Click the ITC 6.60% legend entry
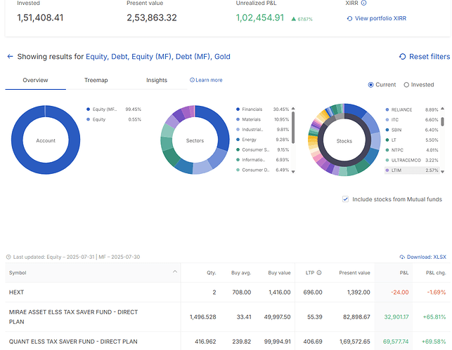Viewport: 452px width, 350px height. tap(412, 120)
